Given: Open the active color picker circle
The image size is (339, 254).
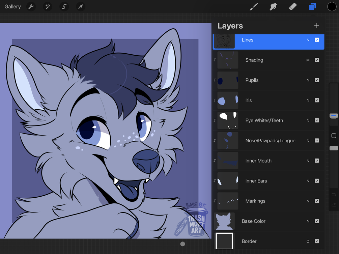Looking at the screenshot, I should pos(332,7).
